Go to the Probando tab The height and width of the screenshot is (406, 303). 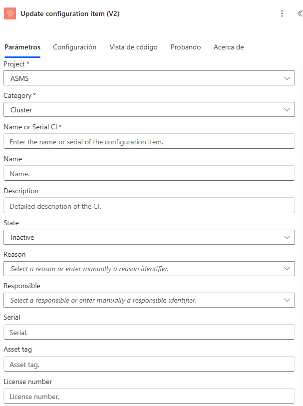(x=186, y=47)
